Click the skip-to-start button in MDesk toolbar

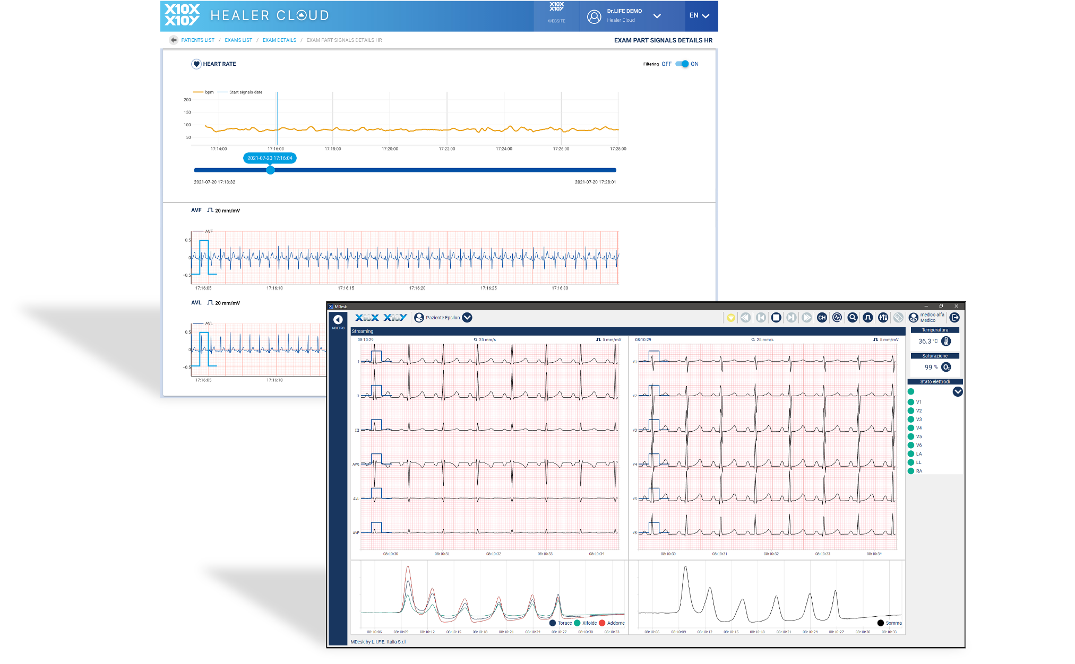click(x=761, y=318)
